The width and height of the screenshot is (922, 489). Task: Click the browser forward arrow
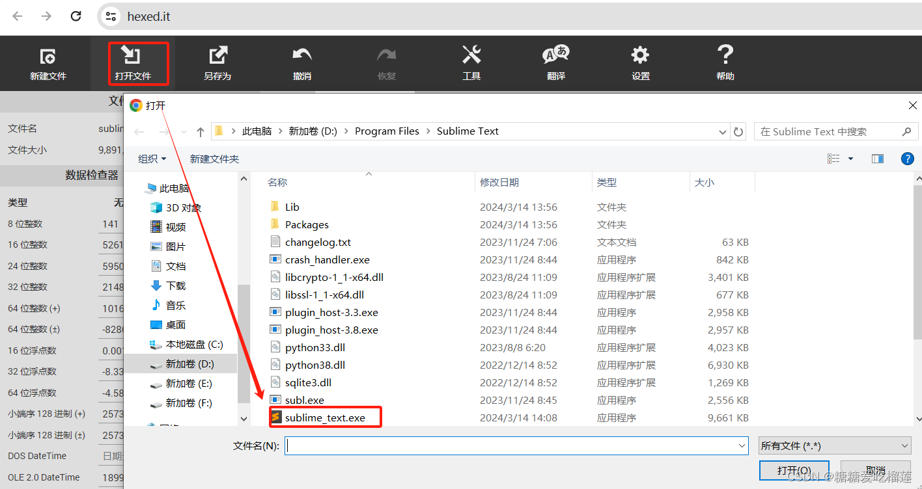point(46,16)
